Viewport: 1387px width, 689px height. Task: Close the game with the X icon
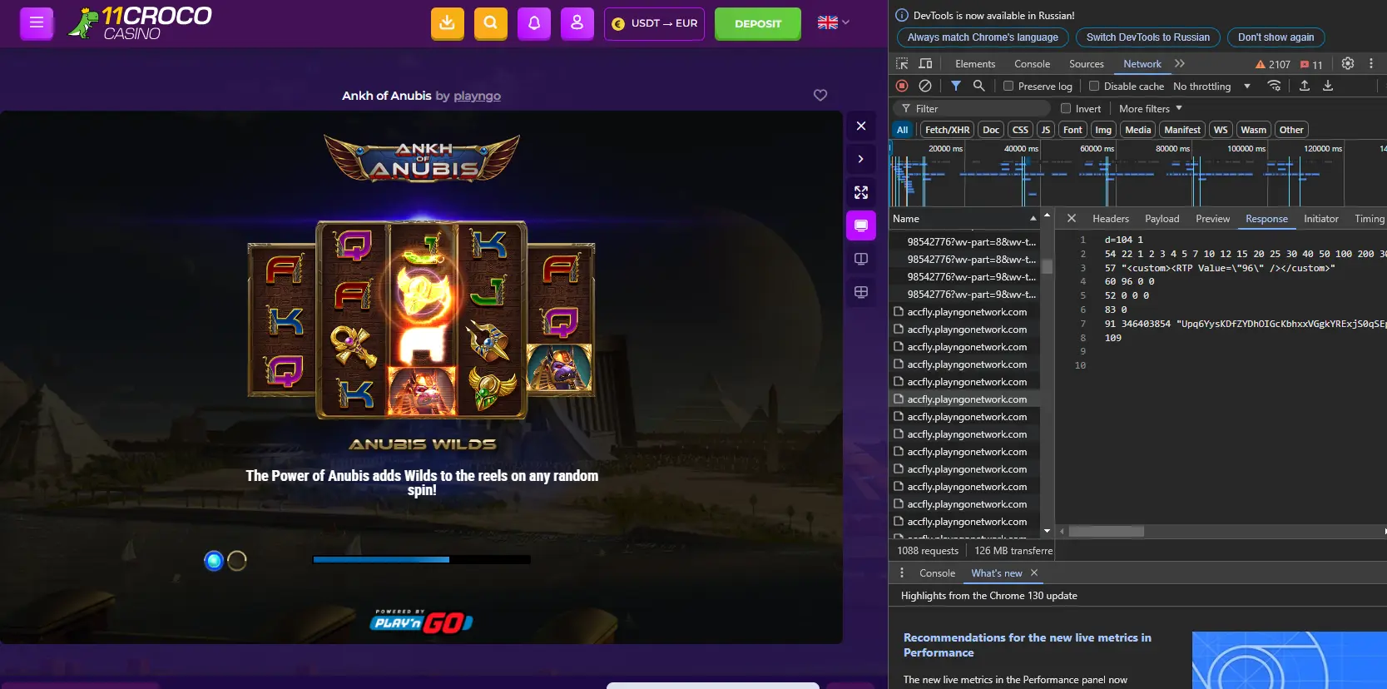pyautogui.click(x=861, y=126)
